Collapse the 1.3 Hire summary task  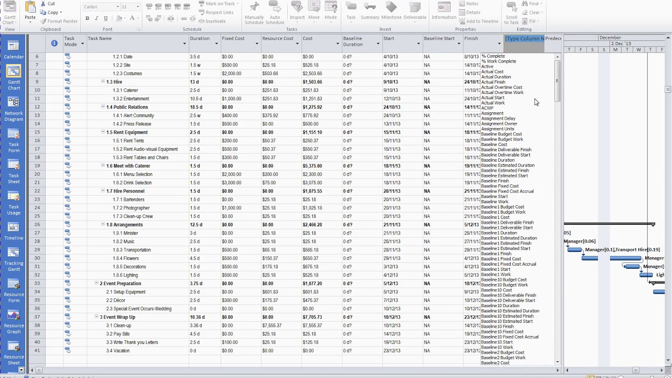(x=103, y=82)
